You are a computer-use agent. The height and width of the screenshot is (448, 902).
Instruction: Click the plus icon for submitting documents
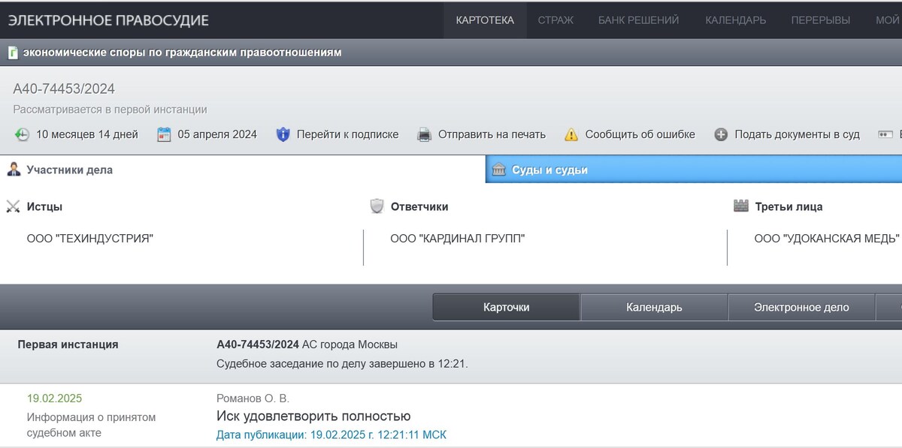(721, 135)
